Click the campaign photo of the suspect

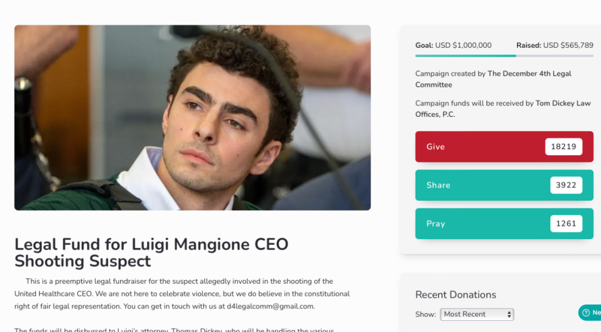(193, 117)
